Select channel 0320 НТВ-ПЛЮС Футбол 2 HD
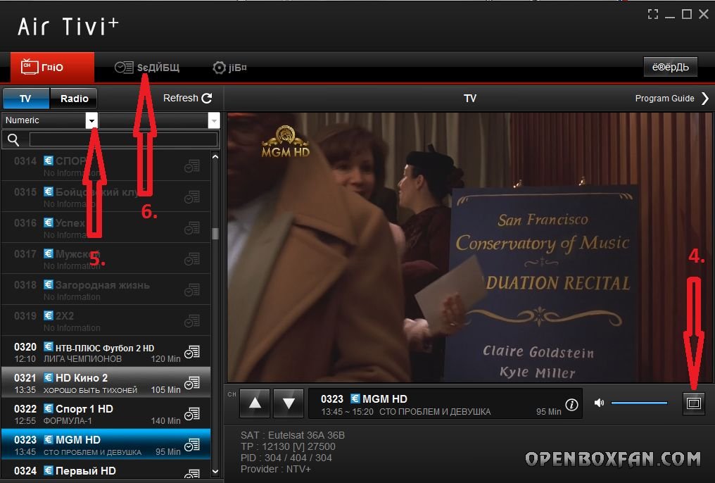This screenshot has height=483, width=715. (106, 352)
